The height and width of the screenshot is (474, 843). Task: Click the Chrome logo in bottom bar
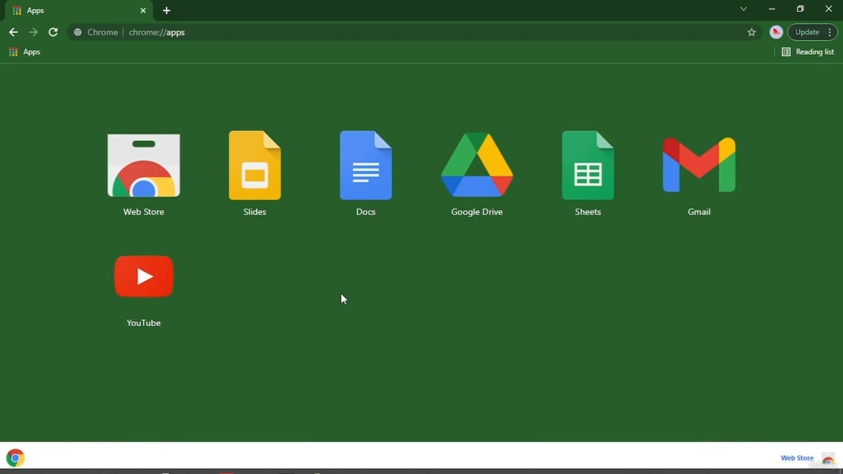pos(15,458)
